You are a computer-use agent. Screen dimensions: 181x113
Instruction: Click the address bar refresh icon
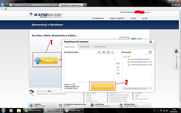pos(54,5)
